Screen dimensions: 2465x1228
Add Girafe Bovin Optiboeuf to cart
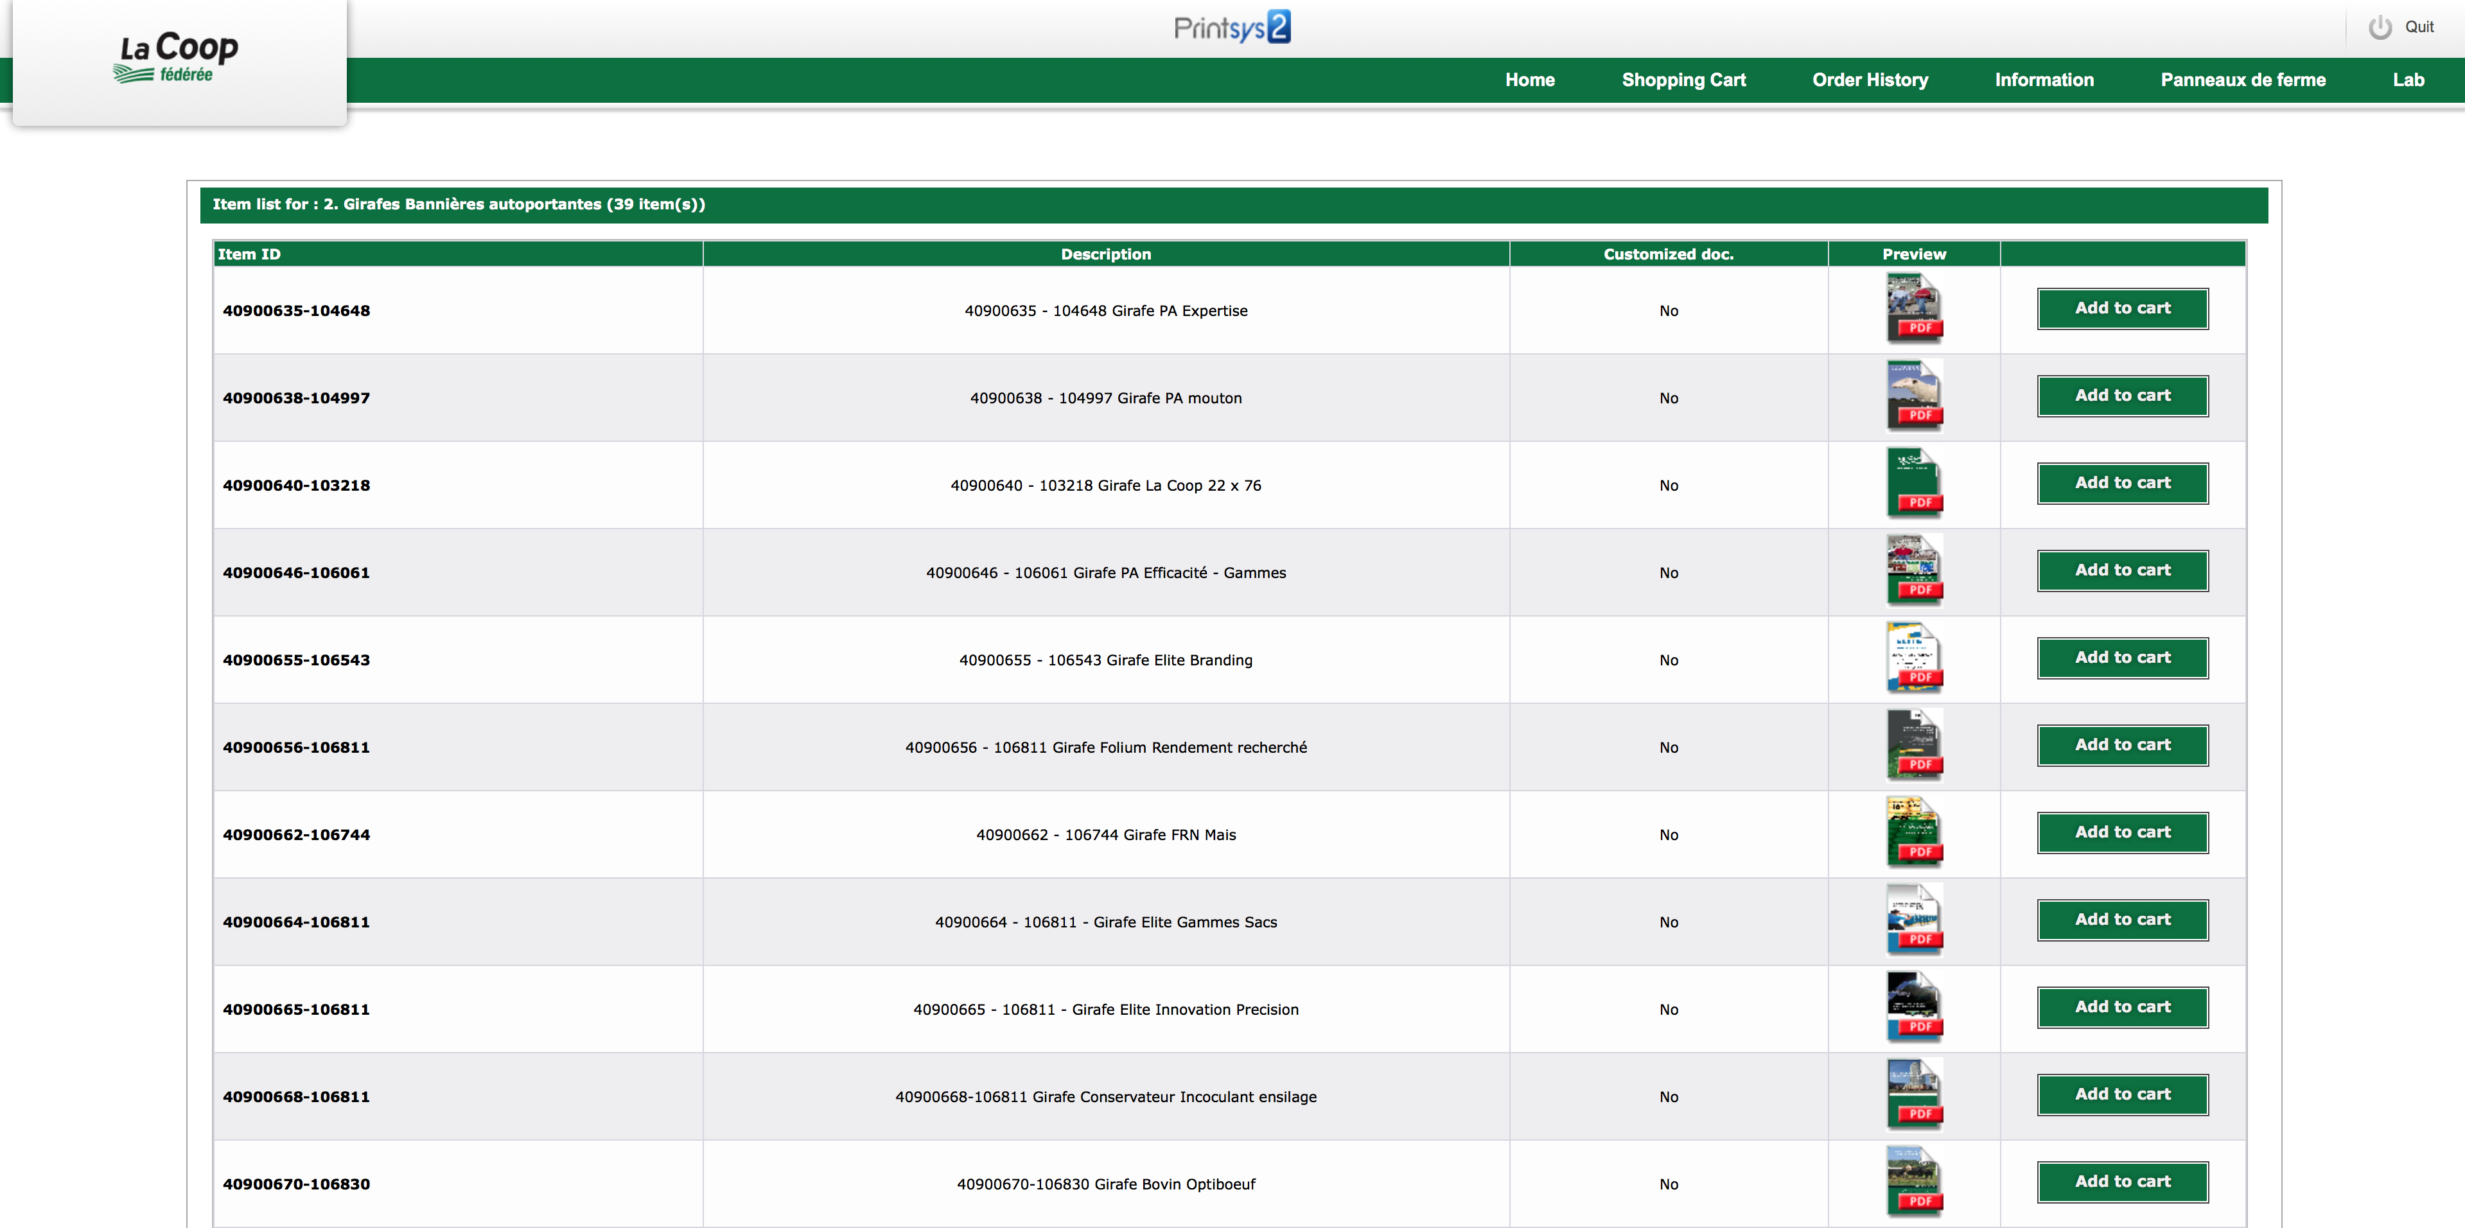pos(2123,1182)
